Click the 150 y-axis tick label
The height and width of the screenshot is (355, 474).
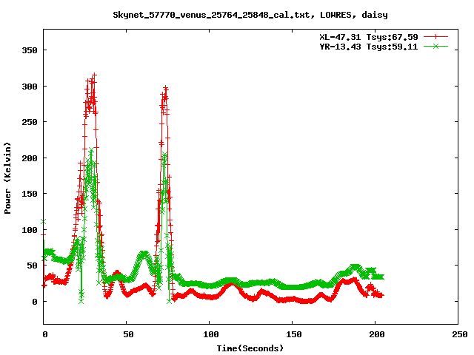tap(30, 194)
